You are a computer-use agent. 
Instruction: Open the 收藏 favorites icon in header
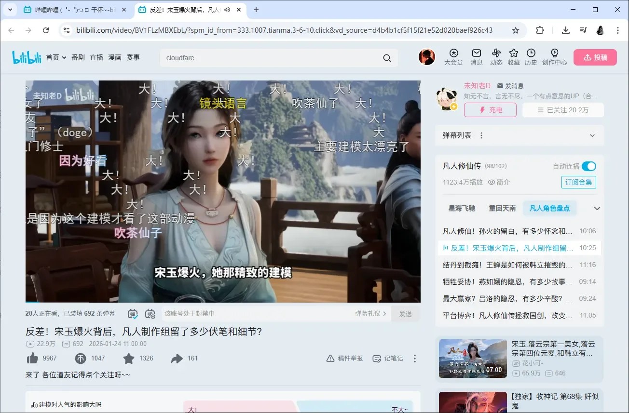click(x=514, y=57)
